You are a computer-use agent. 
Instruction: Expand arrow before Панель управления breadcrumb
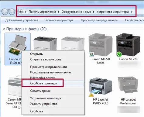coord(26,12)
